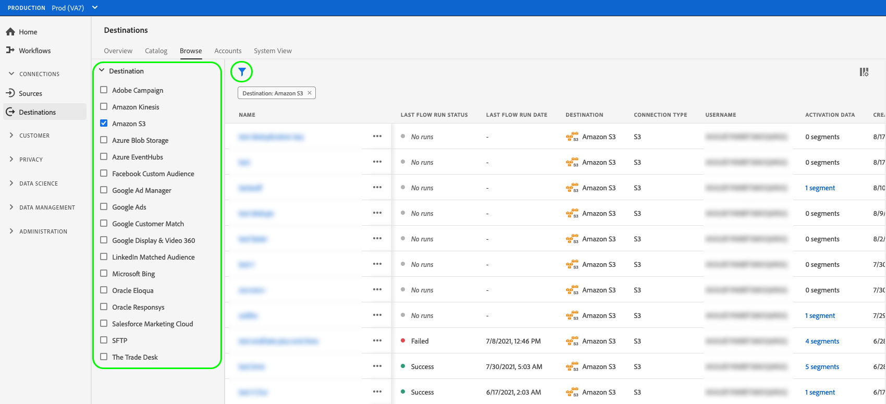Check the Oracle Eloqua checkbox
The image size is (886, 404).
tap(104, 290)
